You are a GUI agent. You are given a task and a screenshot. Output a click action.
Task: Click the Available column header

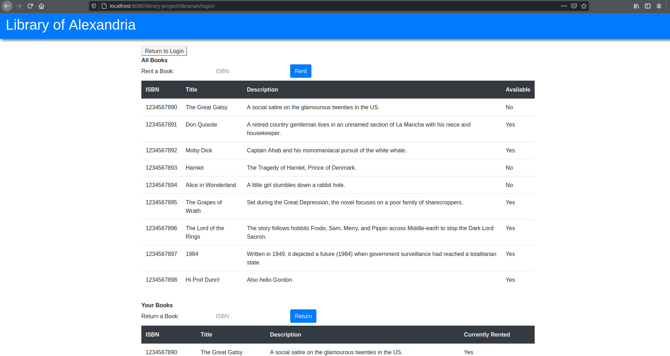coord(518,90)
